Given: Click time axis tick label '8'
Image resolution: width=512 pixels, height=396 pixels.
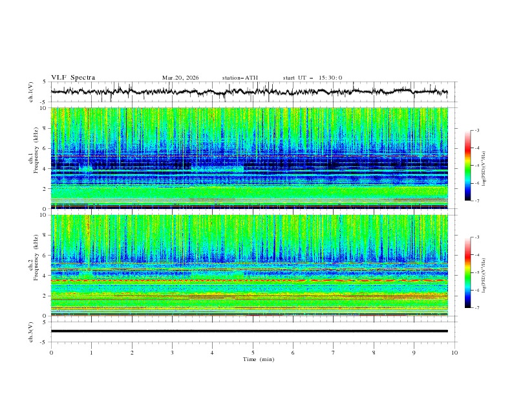Looking at the screenshot, I should [x=374, y=353].
